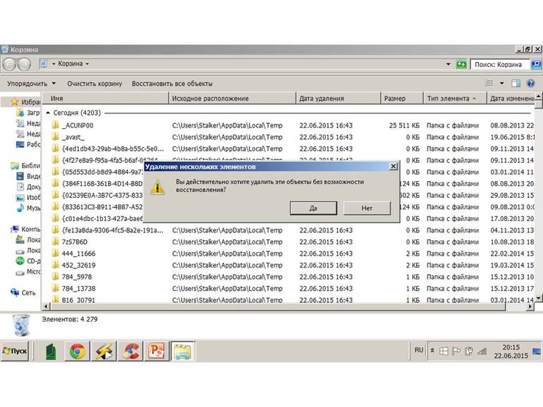543x407 pixels.
Task: Click the CCleaner icon in taskbar
Action: tap(130, 351)
